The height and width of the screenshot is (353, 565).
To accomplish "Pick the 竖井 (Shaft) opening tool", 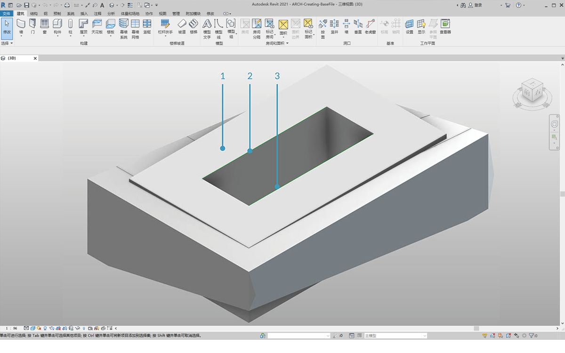I will [334, 26].
